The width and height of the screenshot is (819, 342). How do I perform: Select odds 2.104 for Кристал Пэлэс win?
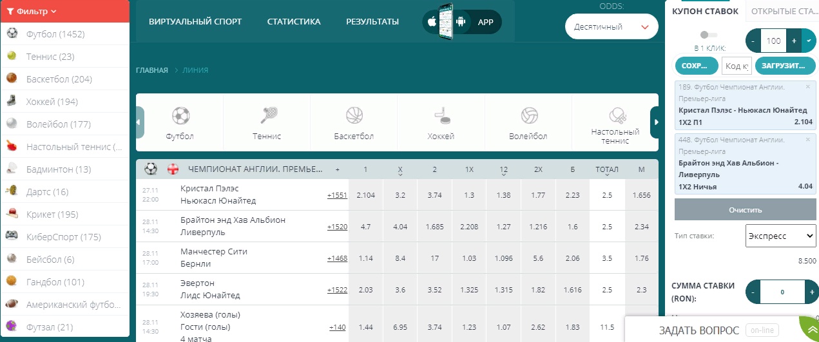[365, 195]
